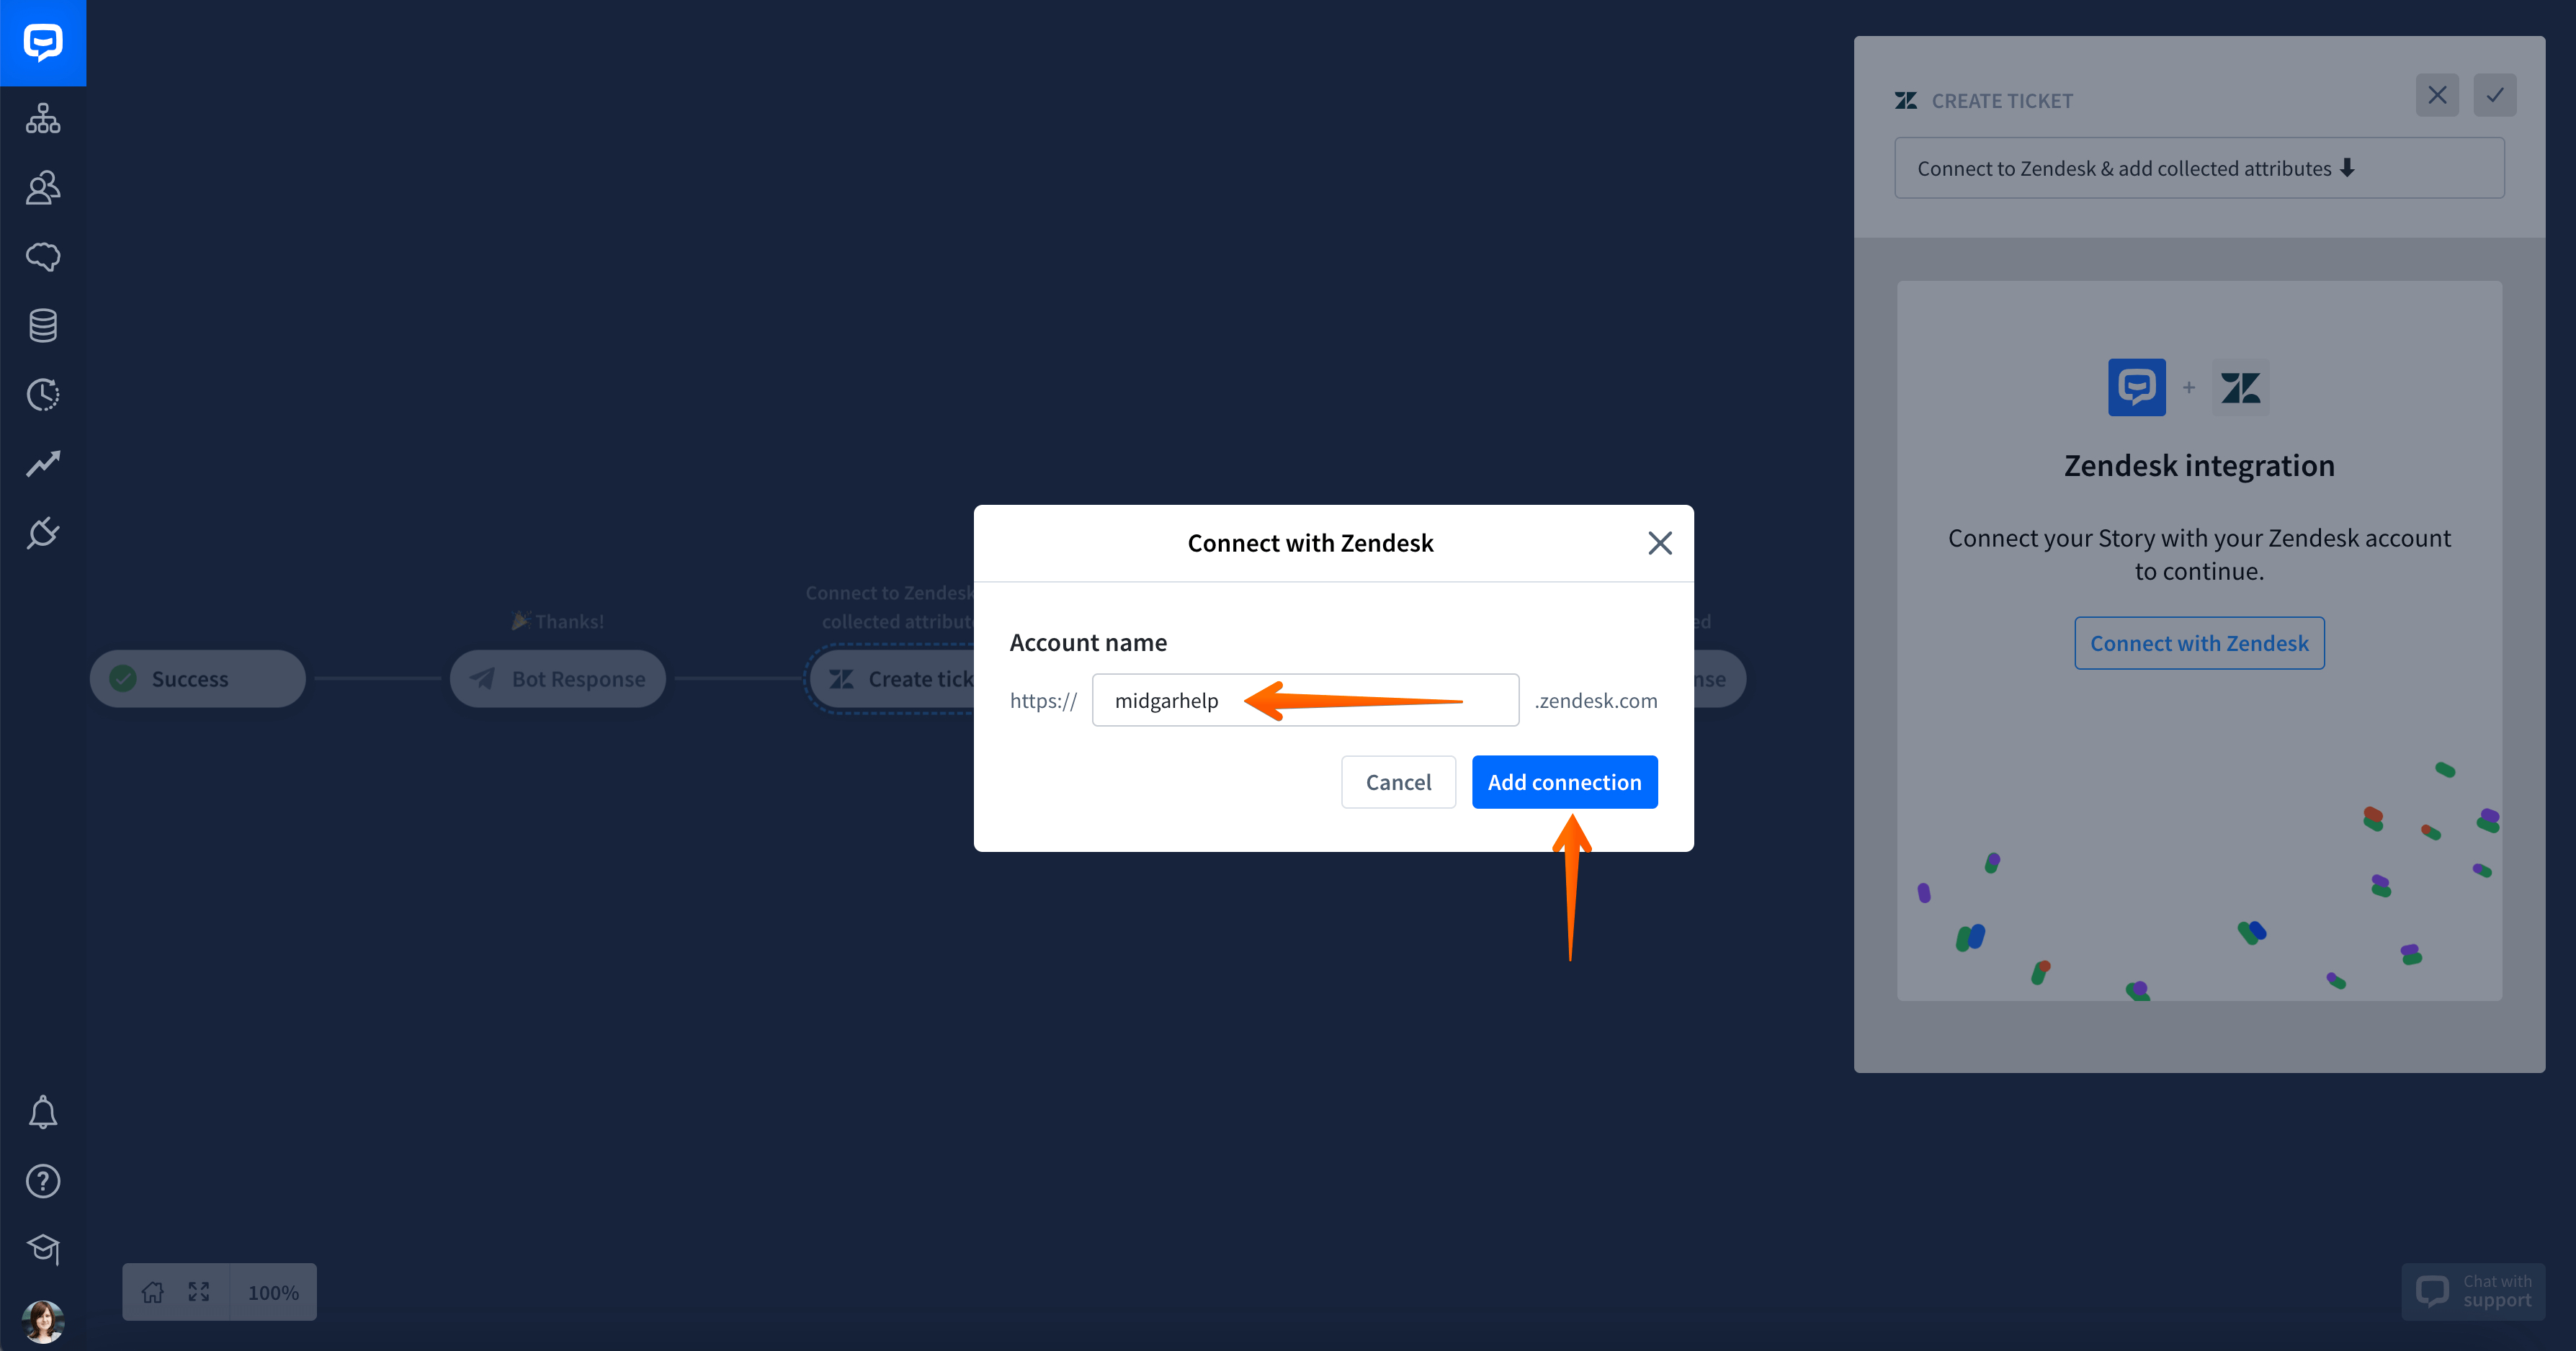Click the 100% zoom level indicator

[273, 1292]
